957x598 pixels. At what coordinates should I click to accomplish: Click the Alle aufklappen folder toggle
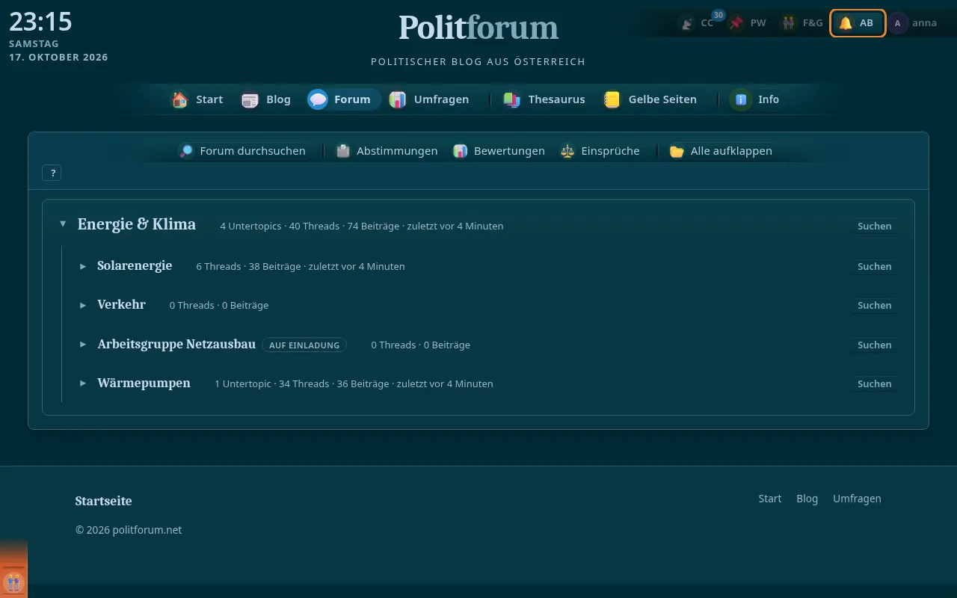(723, 151)
